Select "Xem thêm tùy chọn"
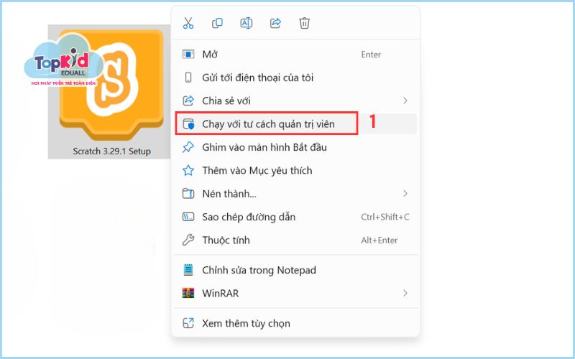Screen dimensions: 575x359 pos(295,324)
